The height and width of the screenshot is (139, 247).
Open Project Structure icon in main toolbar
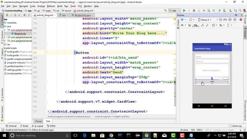click(x=235, y=10)
